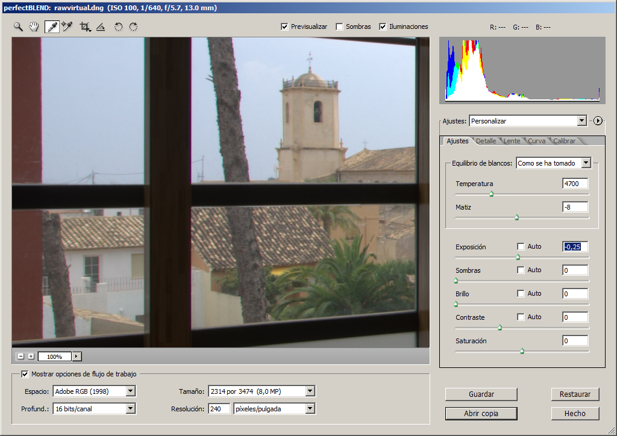
Task: Rotate image clockwise
Action: [133, 26]
